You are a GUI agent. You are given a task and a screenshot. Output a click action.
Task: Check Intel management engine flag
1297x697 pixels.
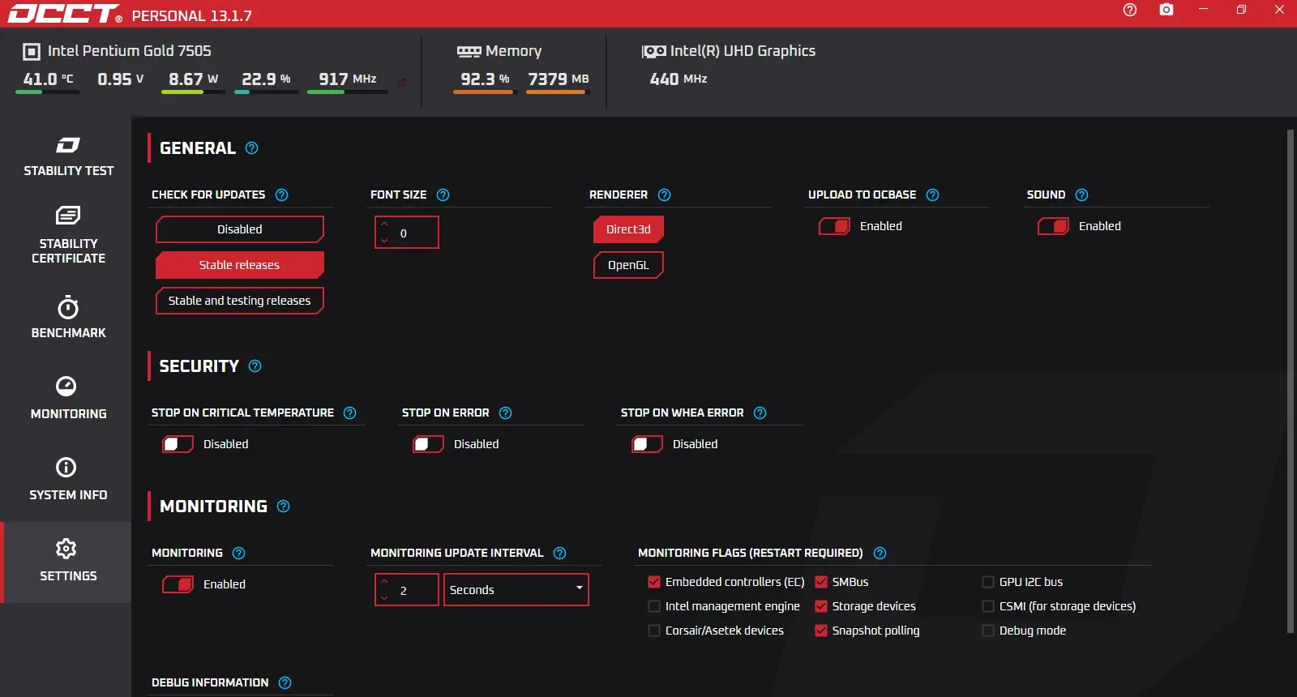[654, 607]
